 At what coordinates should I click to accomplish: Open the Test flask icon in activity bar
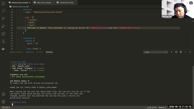[3, 41]
